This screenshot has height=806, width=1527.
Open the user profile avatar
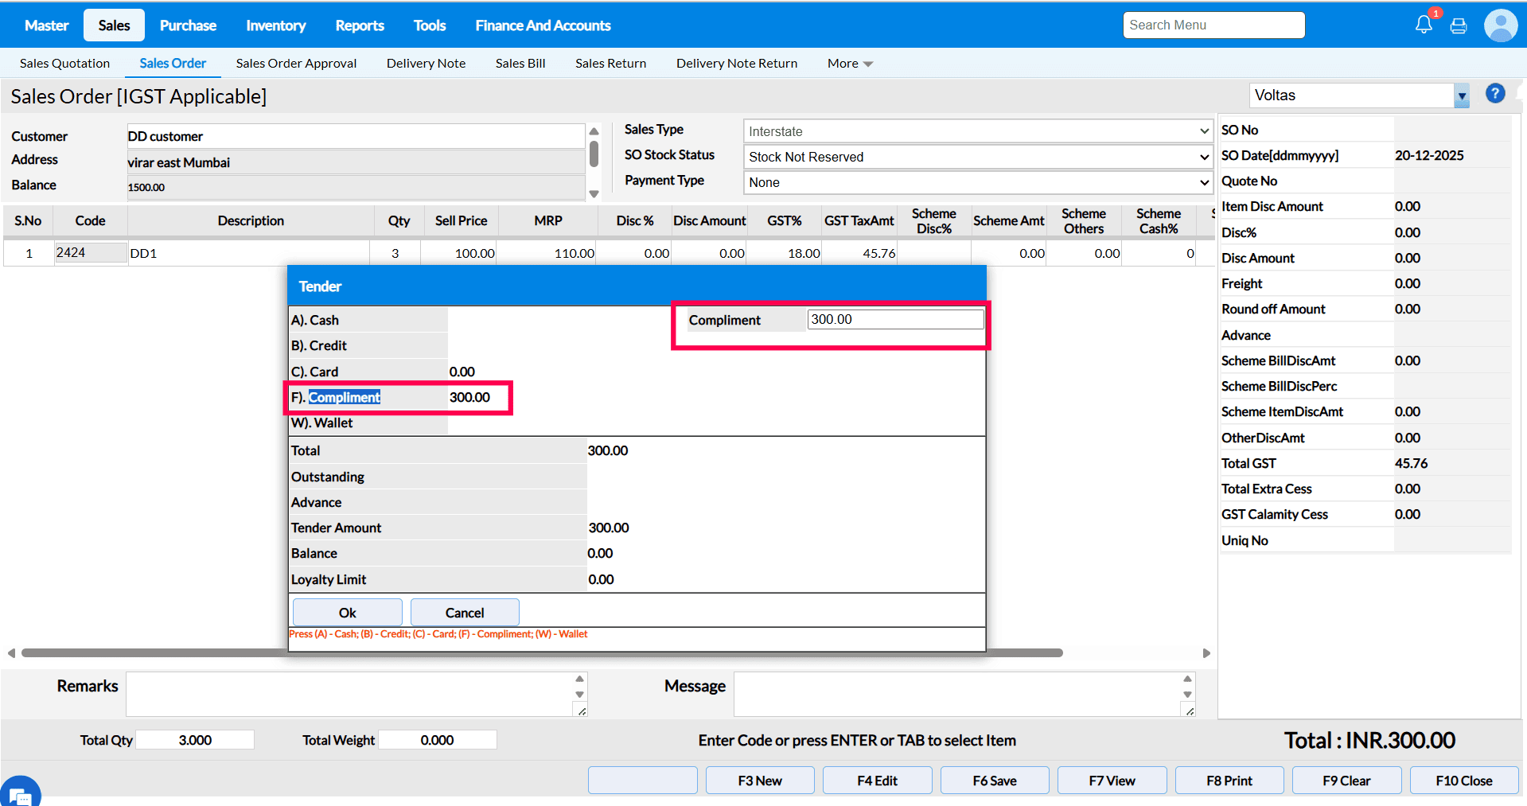point(1500,25)
